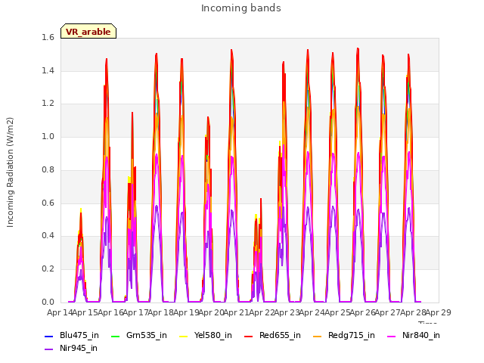Toggle the Redg715_in legend entry
484x363 pixels.
[344, 335]
